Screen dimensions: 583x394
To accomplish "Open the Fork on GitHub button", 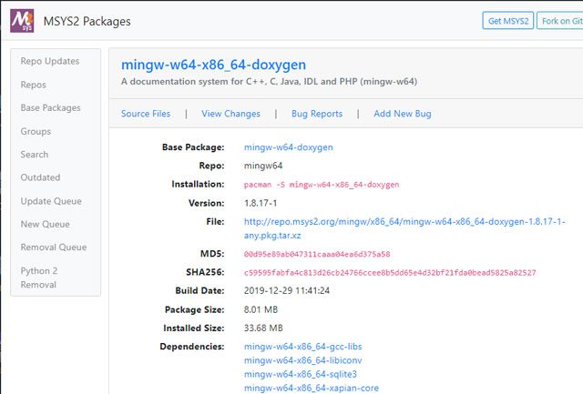I will tap(560, 20).
